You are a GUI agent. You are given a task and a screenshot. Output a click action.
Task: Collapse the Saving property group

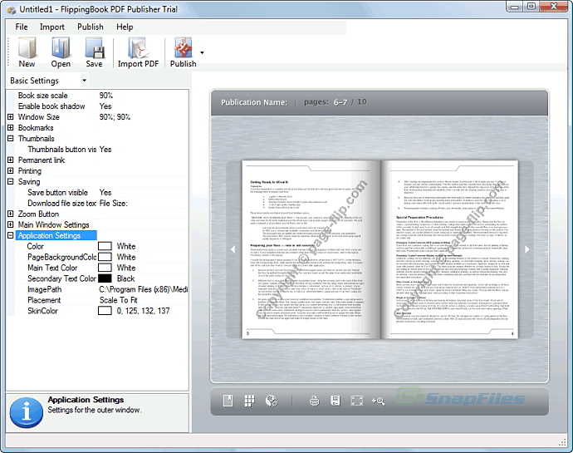tap(11, 181)
